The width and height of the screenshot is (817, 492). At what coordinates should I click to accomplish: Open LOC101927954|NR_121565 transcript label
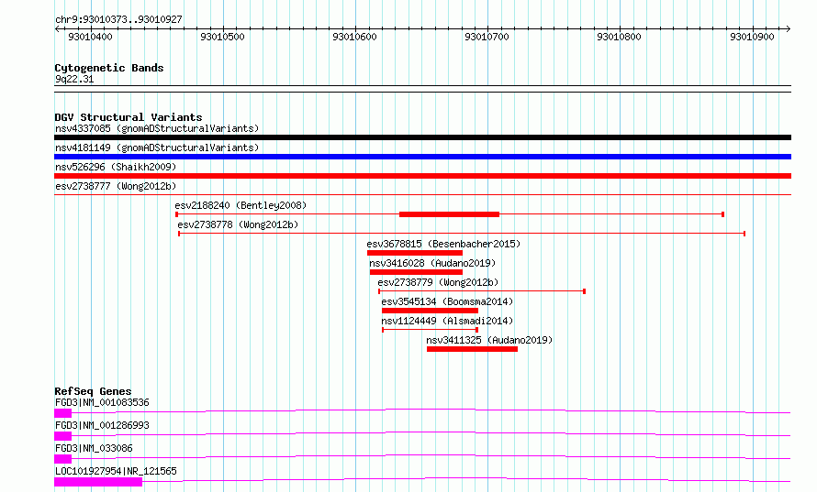(x=116, y=471)
